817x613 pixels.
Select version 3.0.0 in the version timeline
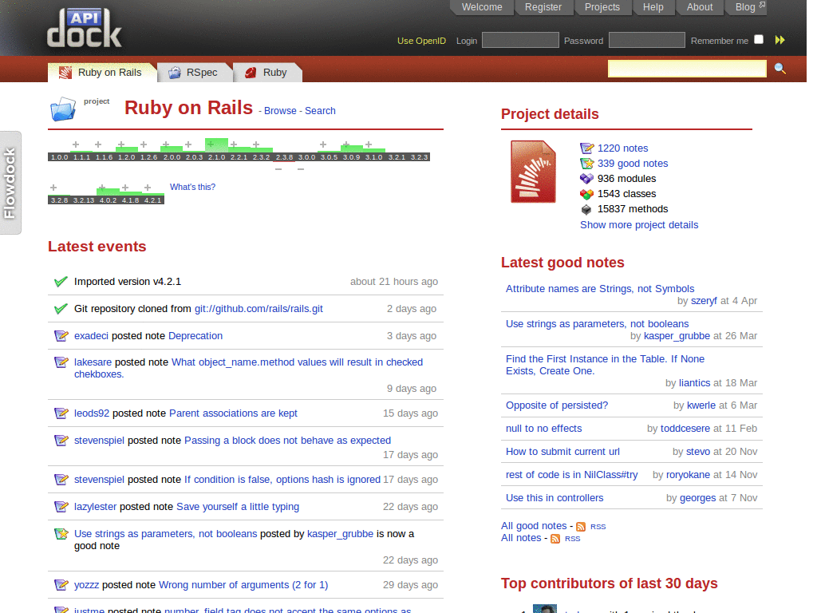click(306, 157)
